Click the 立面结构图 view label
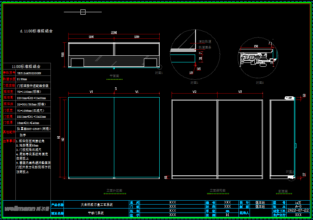The width and height of the screenshot is (313, 220). [x=218, y=190]
